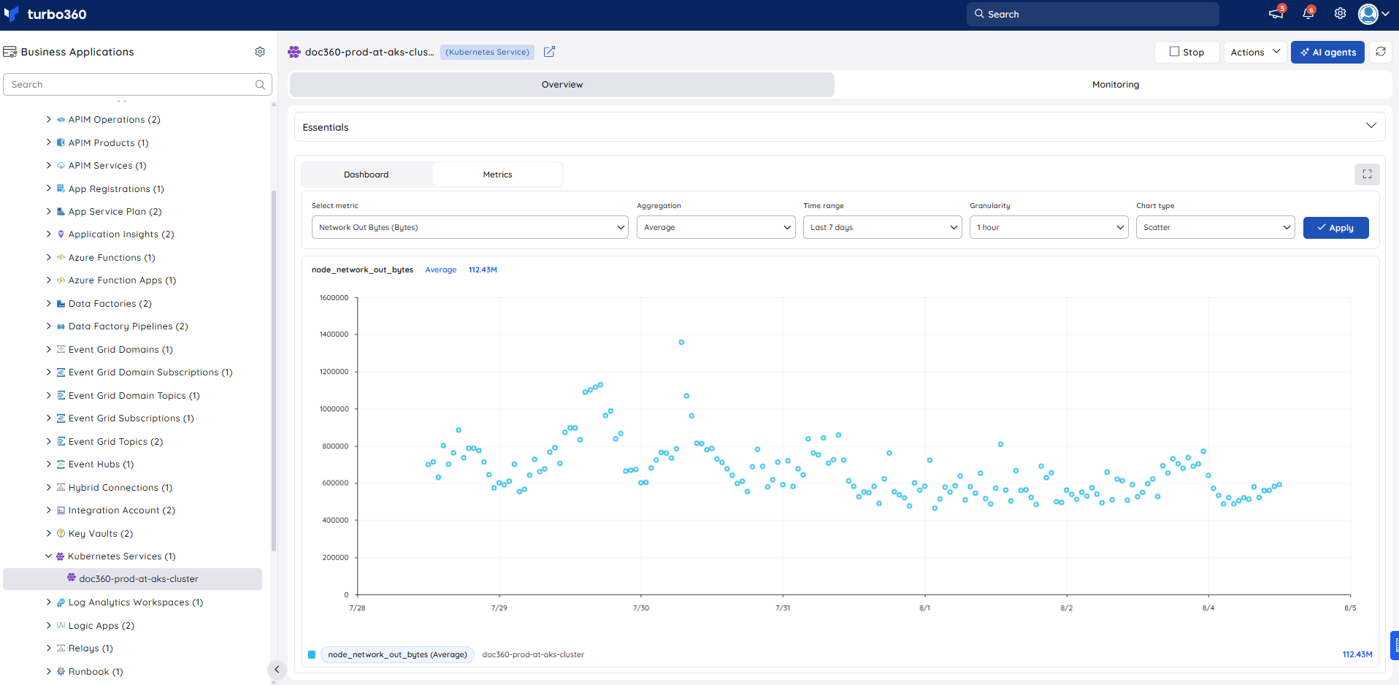Open the notifications bell icon

(1308, 14)
